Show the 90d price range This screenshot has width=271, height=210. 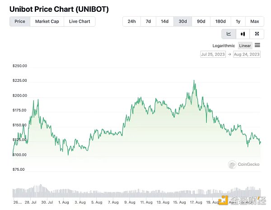(201, 21)
